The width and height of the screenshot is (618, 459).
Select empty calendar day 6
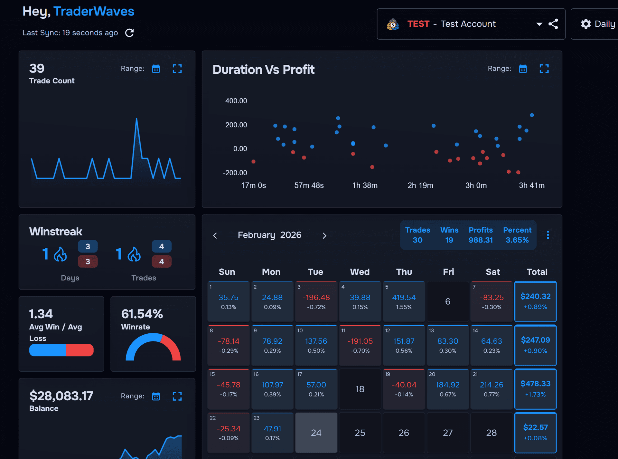pyautogui.click(x=448, y=301)
